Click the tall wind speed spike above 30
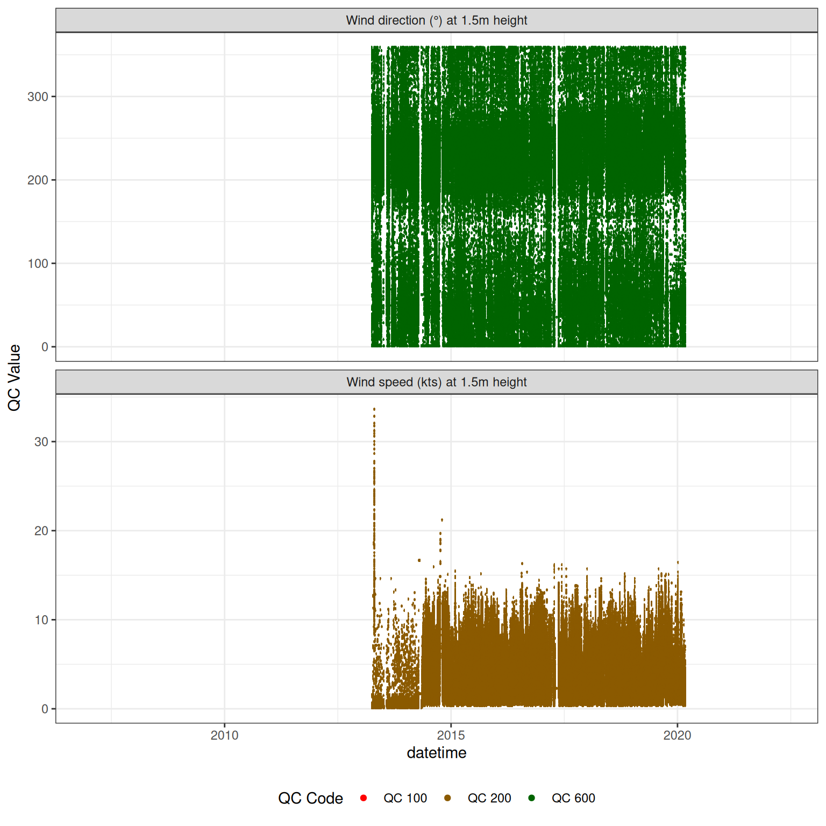 pyautogui.click(x=374, y=425)
